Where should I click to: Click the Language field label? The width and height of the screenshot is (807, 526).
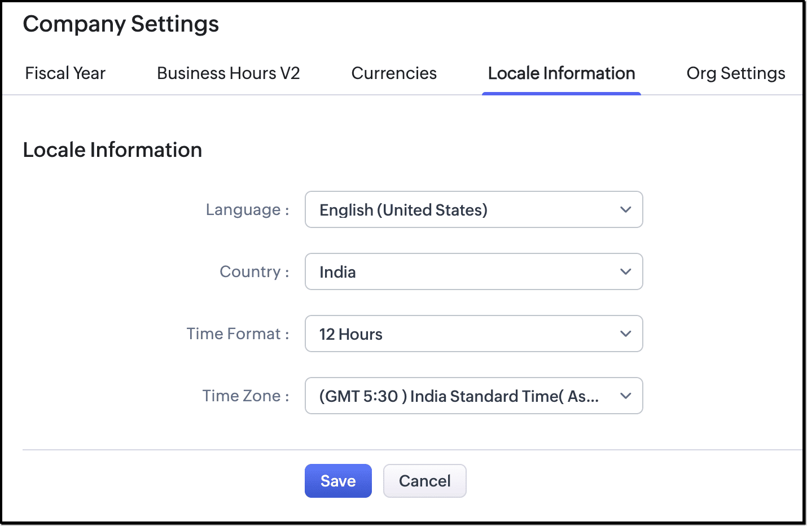247,210
